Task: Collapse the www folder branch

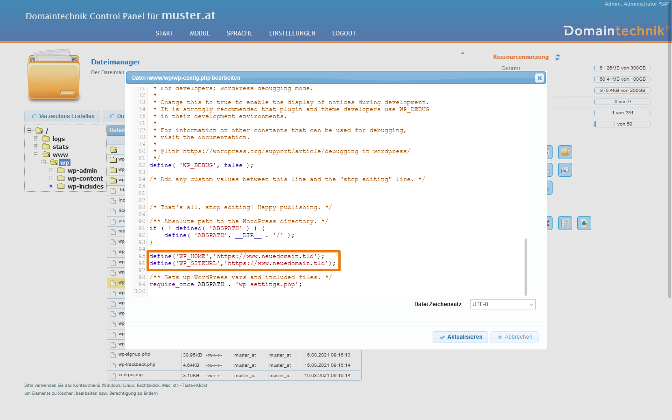Action: [36, 154]
